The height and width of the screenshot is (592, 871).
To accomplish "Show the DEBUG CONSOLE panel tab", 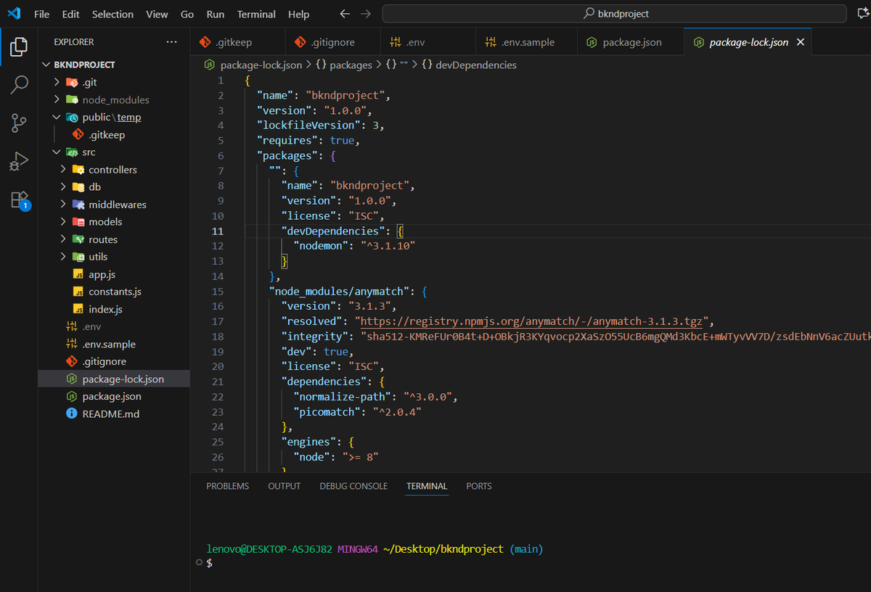I will [353, 486].
